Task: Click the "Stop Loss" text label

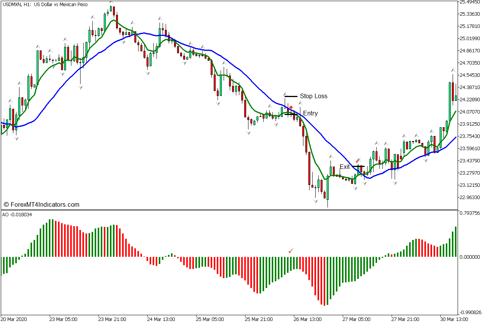Action: 313,96
